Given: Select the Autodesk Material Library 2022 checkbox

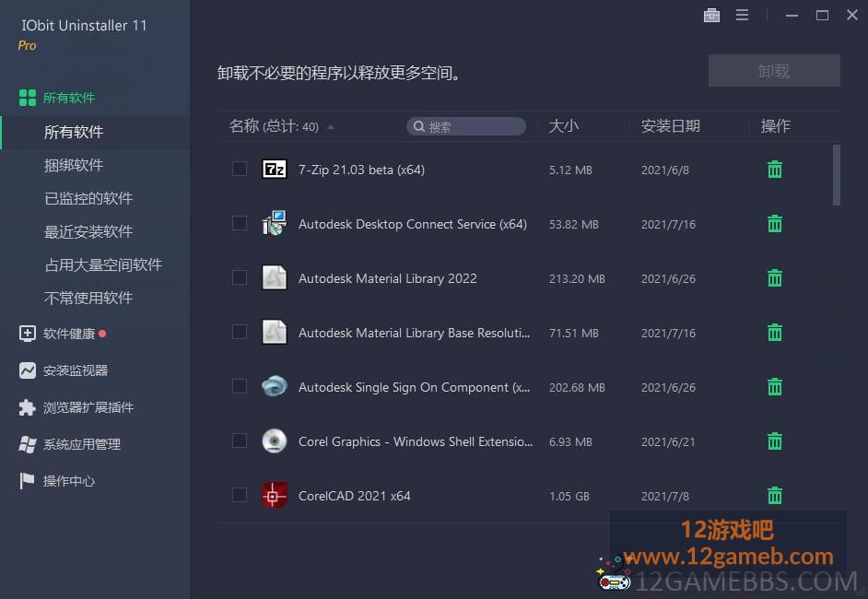Looking at the screenshot, I should tap(240, 277).
